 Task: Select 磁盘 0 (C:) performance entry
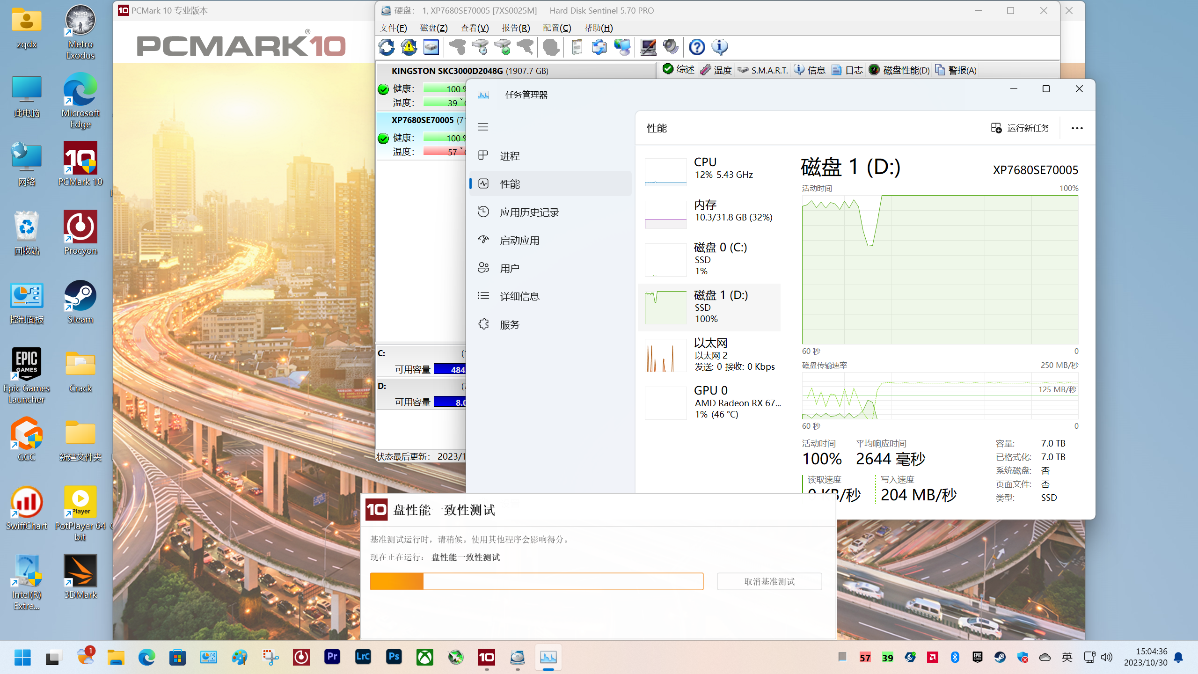click(x=709, y=259)
